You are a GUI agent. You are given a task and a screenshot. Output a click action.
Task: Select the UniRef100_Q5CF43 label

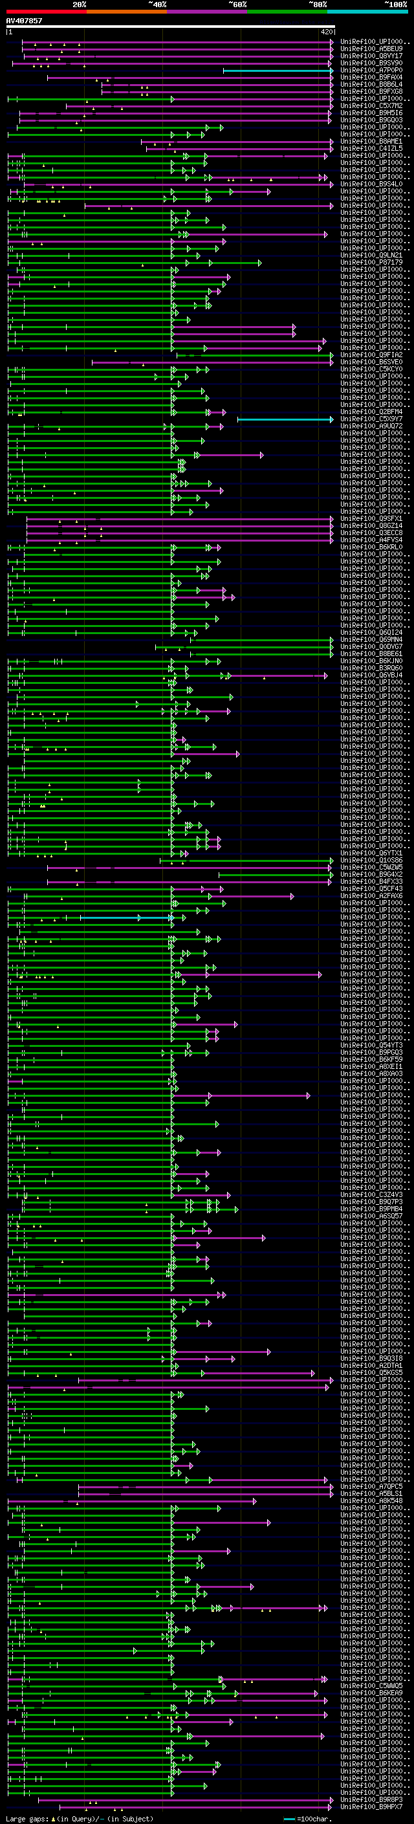tap(371, 888)
